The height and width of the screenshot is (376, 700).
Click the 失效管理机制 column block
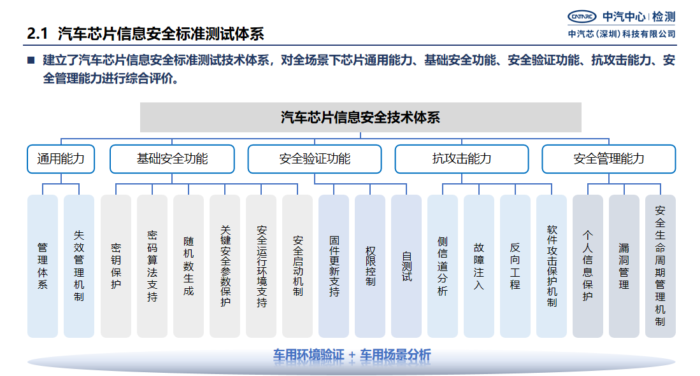coord(79,266)
